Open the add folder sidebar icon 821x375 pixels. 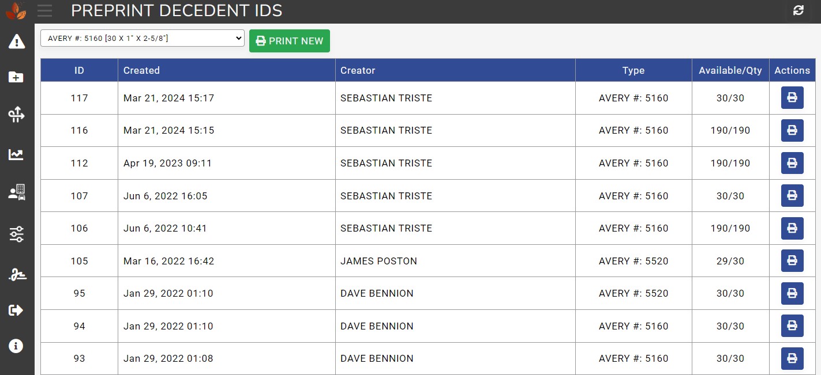(16, 77)
